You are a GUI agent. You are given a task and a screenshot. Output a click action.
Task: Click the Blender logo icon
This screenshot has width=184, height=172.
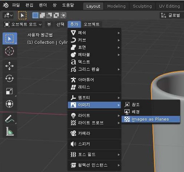click(5, 5)
